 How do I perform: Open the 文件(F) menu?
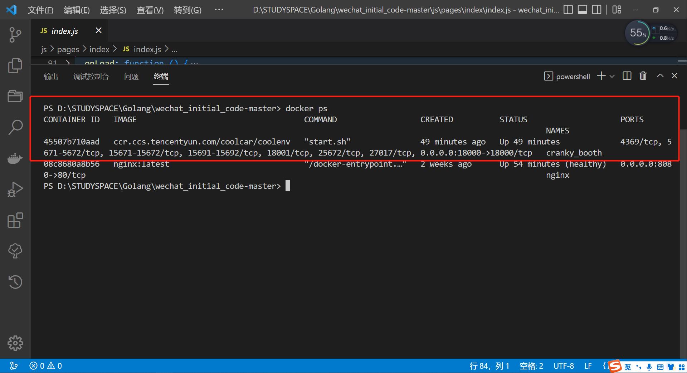[x=40, y=10]
